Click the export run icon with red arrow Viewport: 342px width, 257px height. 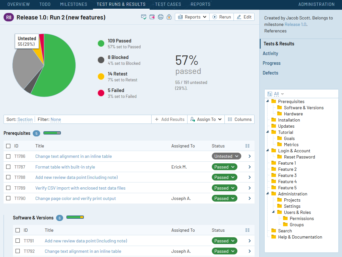pyautogui.click(x=152, y=17)
